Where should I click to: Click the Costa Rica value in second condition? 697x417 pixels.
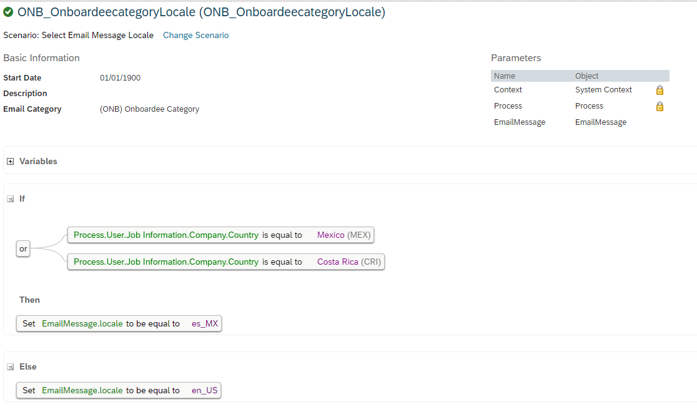coord(337,262)
